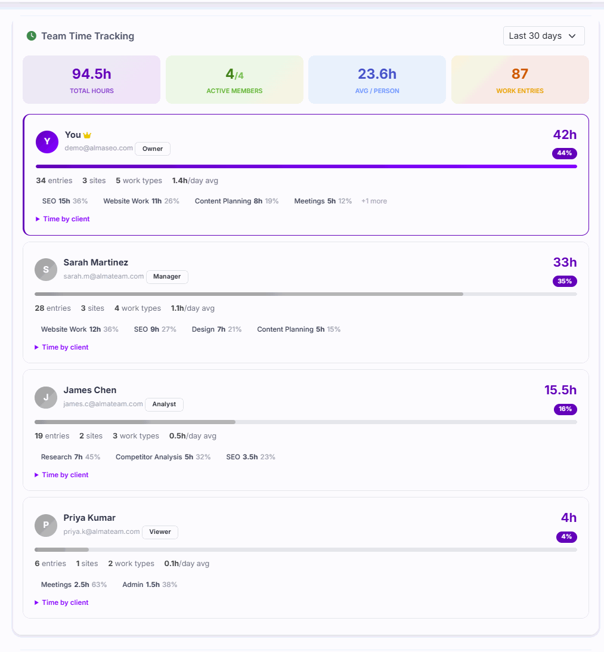Viewport: 604px width, 652px height.
Task: Click the Analyst role badge
Action: pyautogui.click(x=164, y=404)
